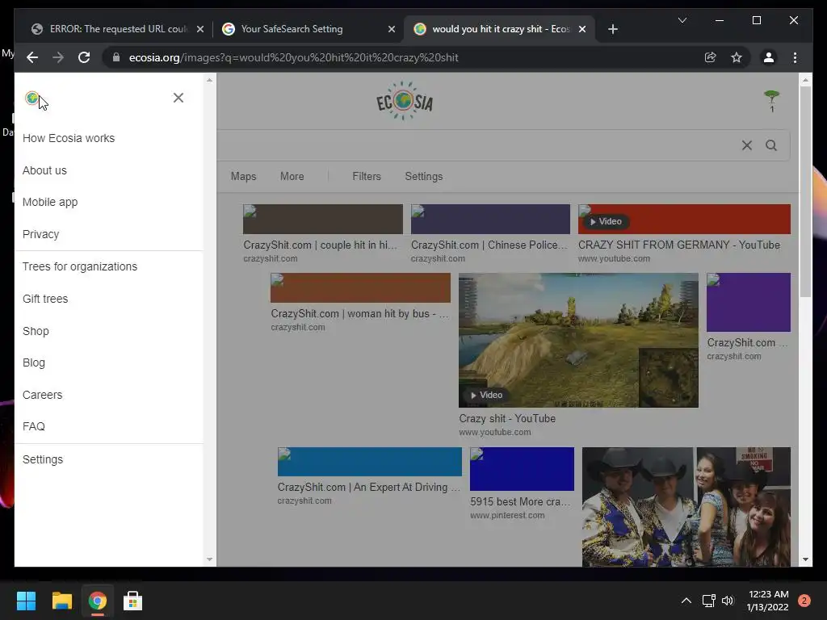827x620 pixels.
Task: Open the Chrome profile icon
Action: pyautogui.click(x=769, y=57)
